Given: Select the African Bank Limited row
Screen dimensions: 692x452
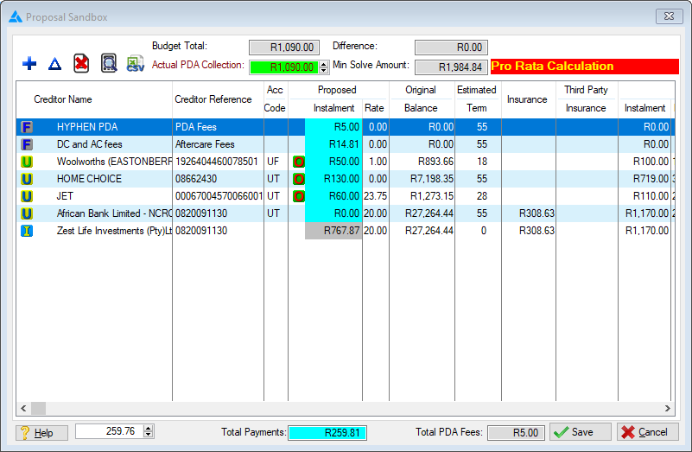Looking at the screenshot, I should [112, 213].
